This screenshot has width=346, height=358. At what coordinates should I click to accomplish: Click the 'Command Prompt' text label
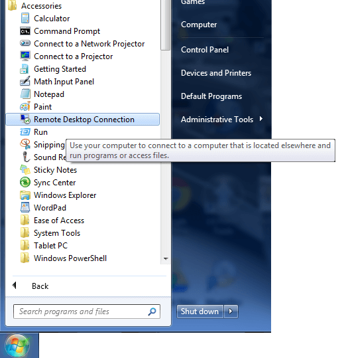[x=67, y=31]
